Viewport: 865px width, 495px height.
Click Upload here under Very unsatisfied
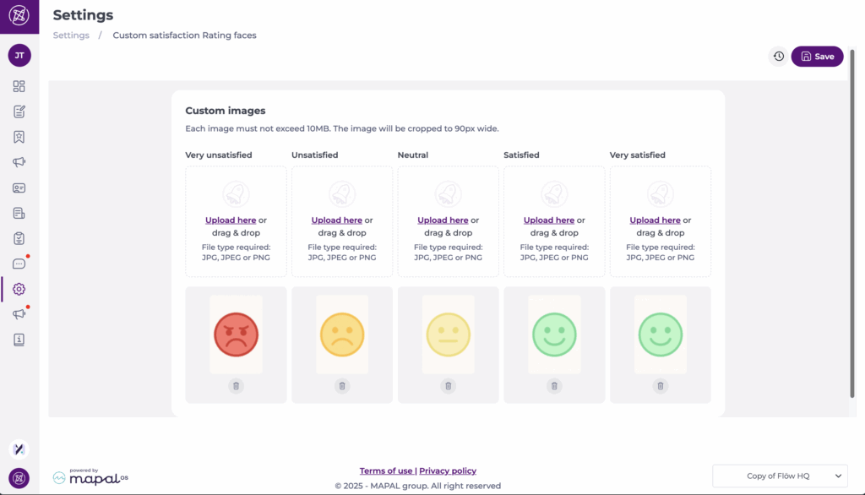pos(231,220)
